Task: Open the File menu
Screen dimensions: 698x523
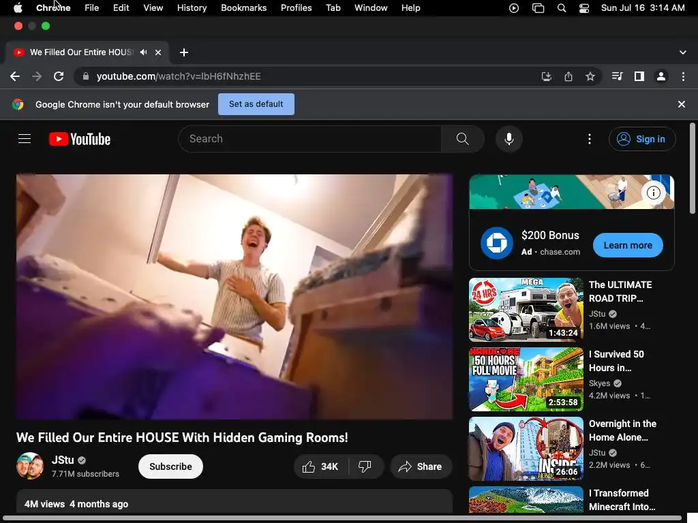Action: 92,8
